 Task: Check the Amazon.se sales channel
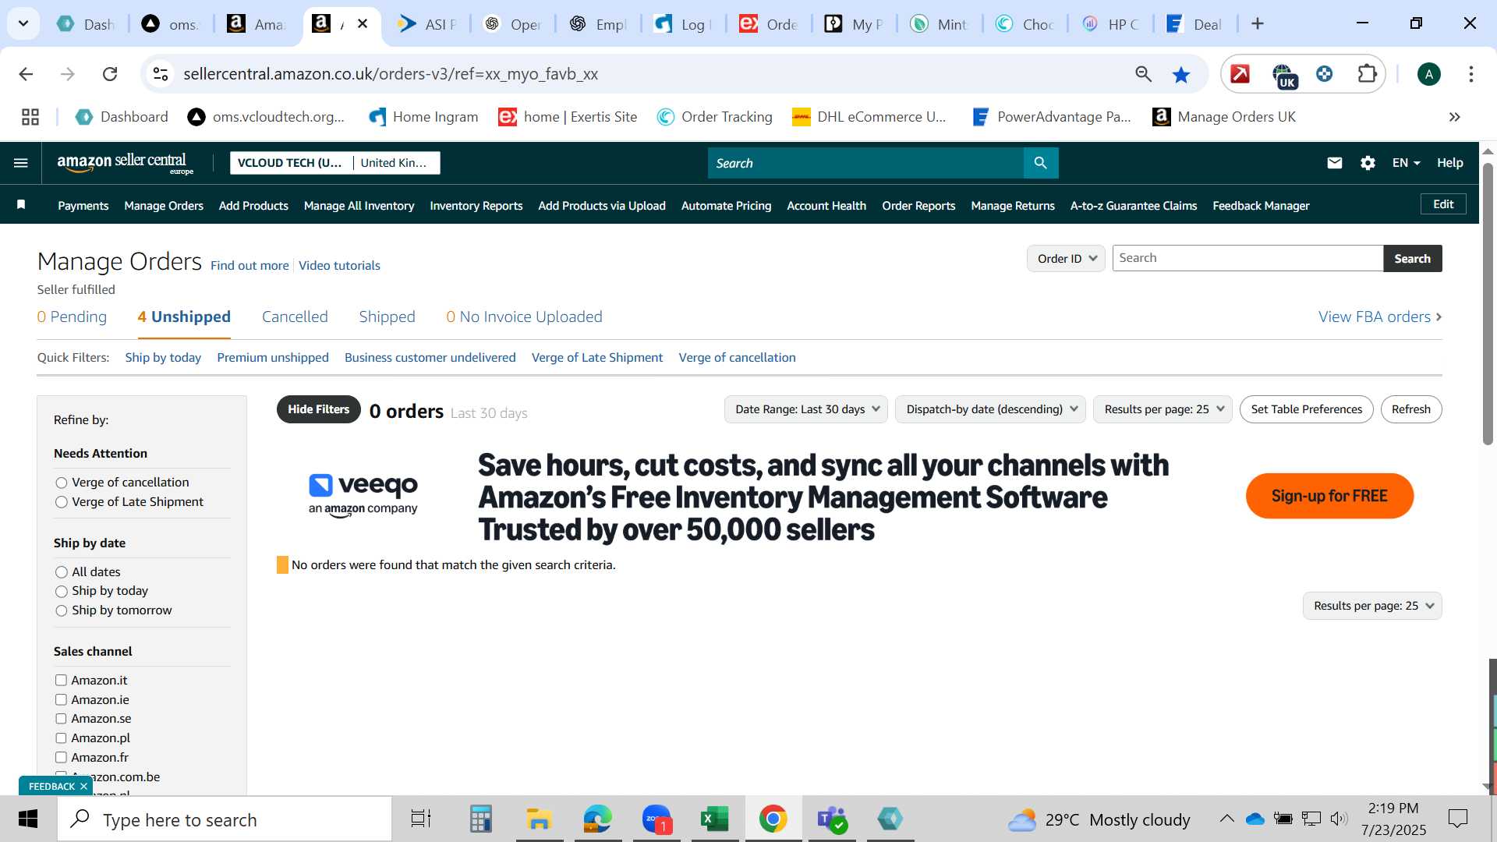(x=61, y=719)
